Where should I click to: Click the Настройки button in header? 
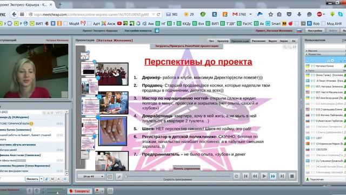[x=315, y=31]
